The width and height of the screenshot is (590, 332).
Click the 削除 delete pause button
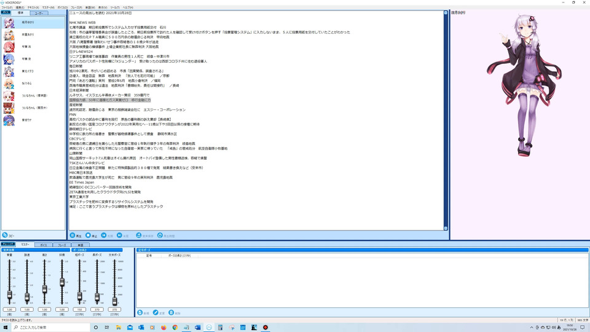(175, 313)
